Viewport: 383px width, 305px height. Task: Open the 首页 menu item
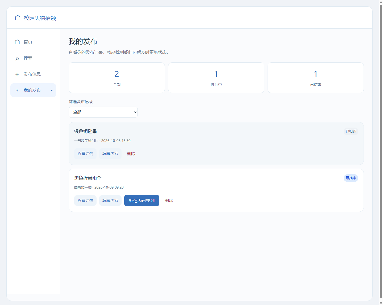[33, 42]
